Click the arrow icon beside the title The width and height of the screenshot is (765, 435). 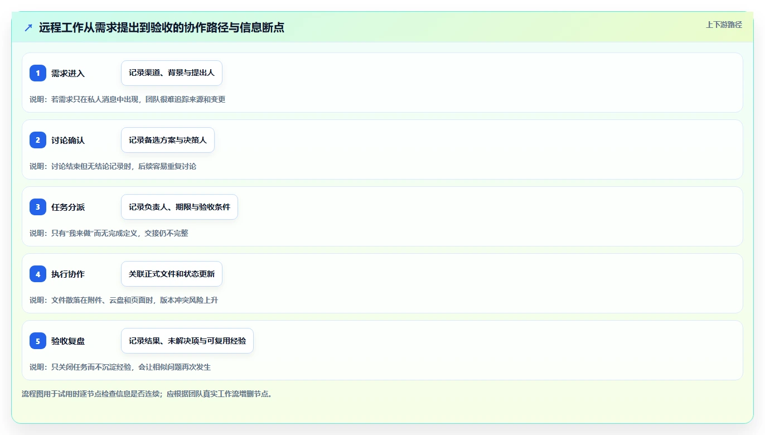click(x=28, y=28)
